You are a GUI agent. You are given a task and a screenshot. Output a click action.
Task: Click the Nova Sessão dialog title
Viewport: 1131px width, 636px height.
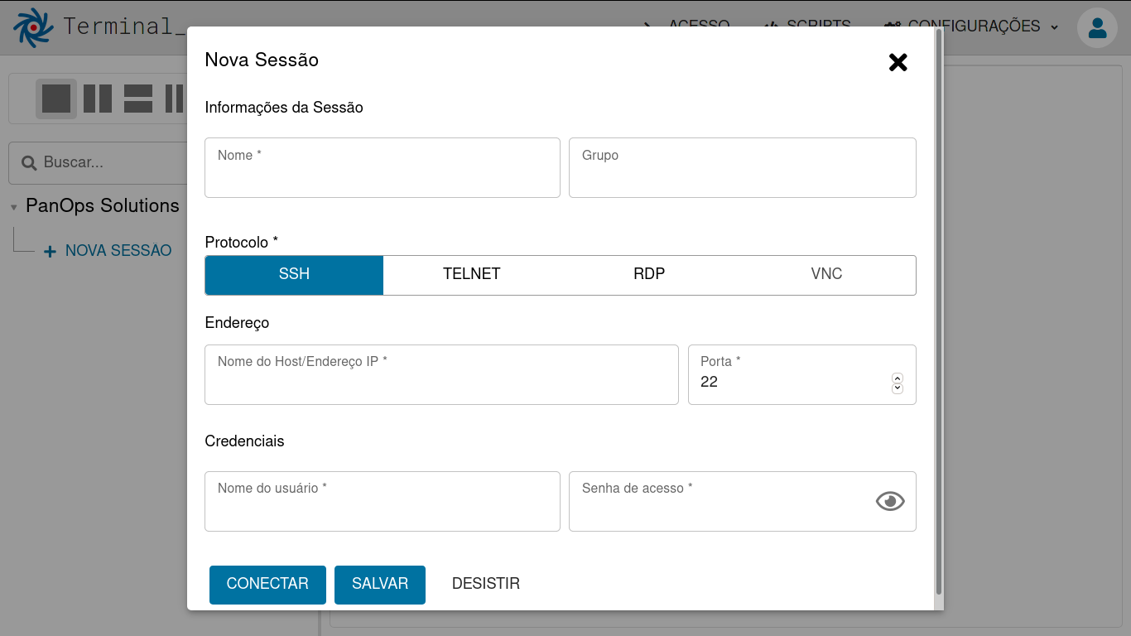(x=262, y=60)
